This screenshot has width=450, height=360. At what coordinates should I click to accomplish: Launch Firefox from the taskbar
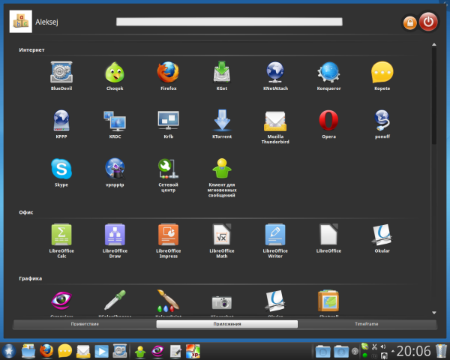click(46, 351)
